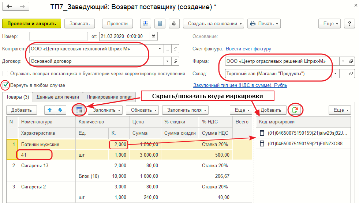This screenshot has height=203, width=359.
Task: Click the sum cell 3 000,00
Action: (x=146, y=155)
